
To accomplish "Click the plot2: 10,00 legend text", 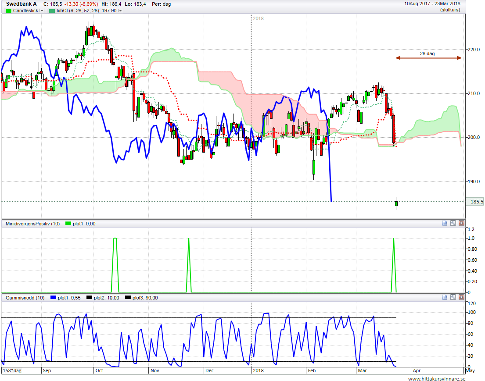I will (x=106, y=298).
